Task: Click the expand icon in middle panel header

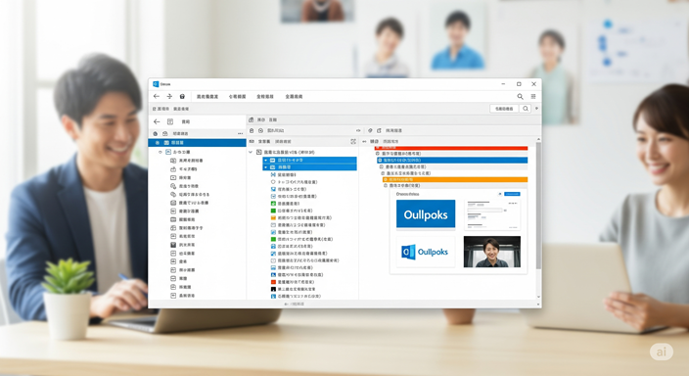Action: [x=353, y=142]
